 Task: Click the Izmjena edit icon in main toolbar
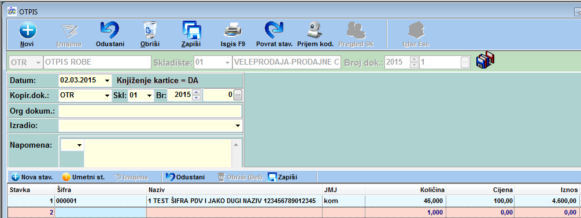click(x=69, y=31)
